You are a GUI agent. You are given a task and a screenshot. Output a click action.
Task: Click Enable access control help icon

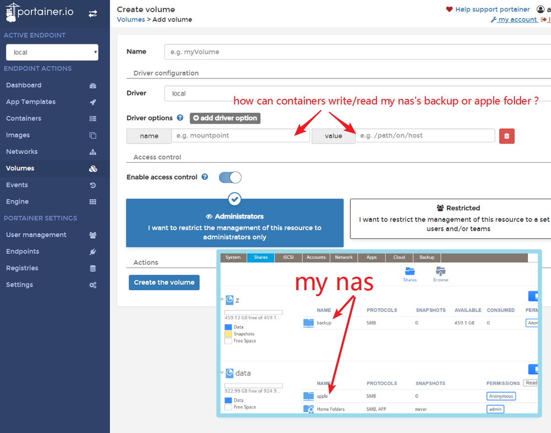pyautogui.click(x=205, y=177)
